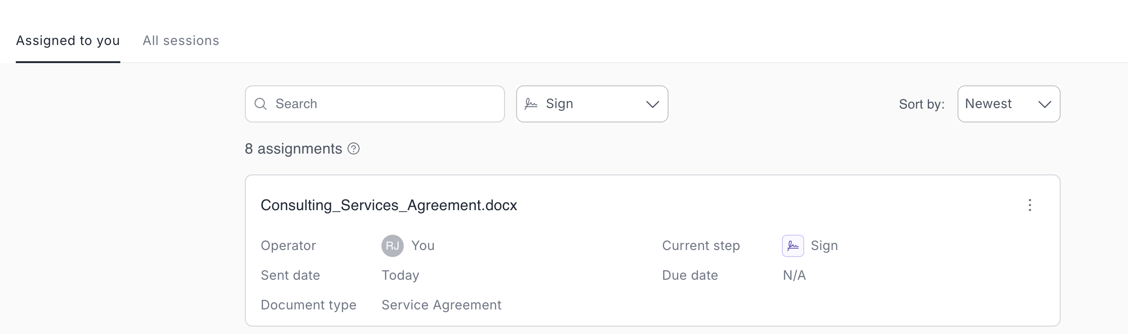Click the N/A due date value
The image size is (1128, 334).
click(x=794, y=276)
